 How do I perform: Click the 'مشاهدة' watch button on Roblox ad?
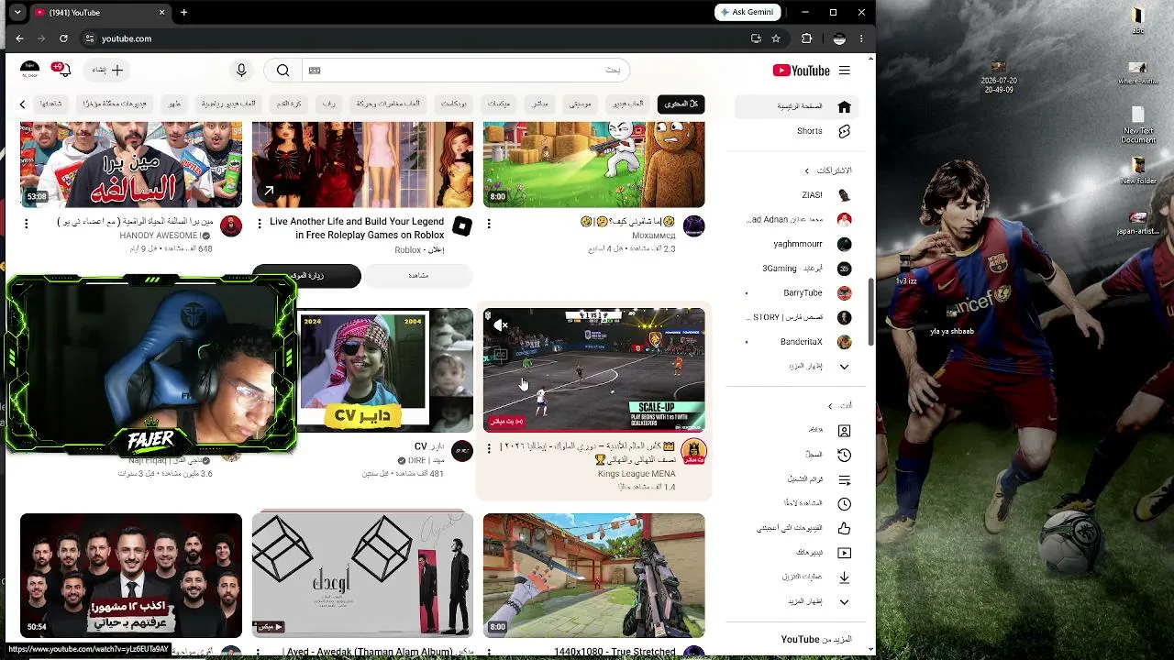[x=418, y=275]
